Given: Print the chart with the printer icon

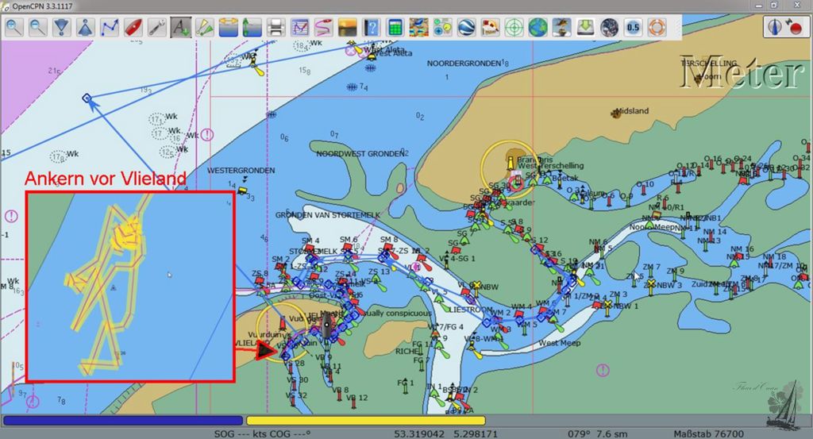Looking at the screenshot, I should point(275,27).
